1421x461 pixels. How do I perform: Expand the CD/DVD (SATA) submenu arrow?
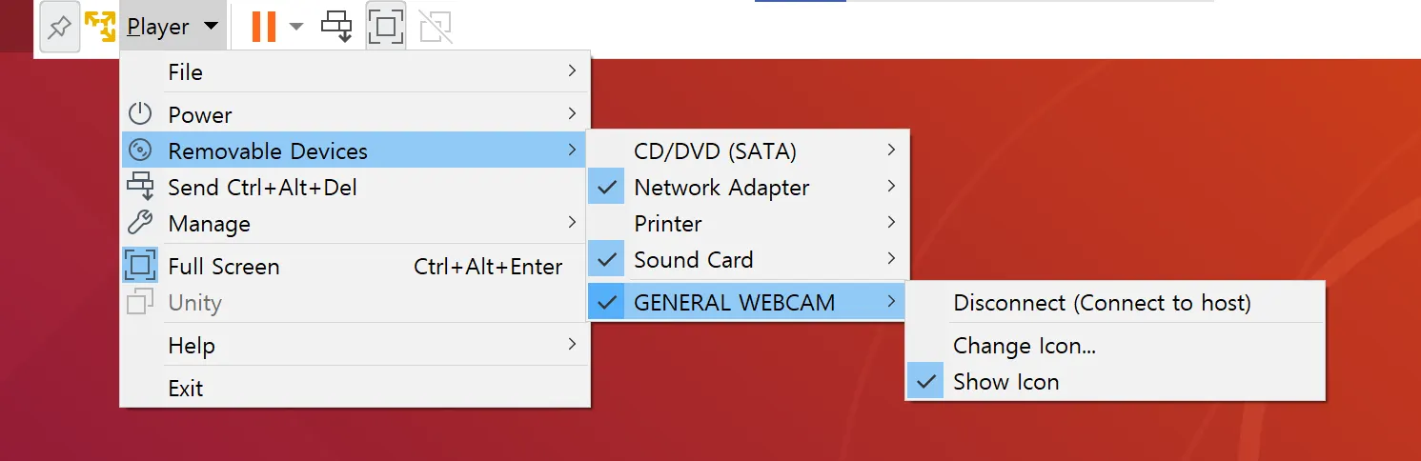pos(891,150)
